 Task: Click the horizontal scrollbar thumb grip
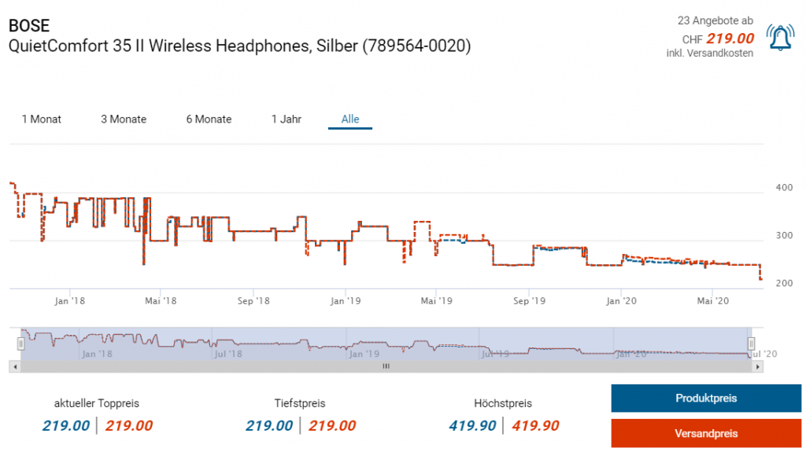(x=386, y=366)
